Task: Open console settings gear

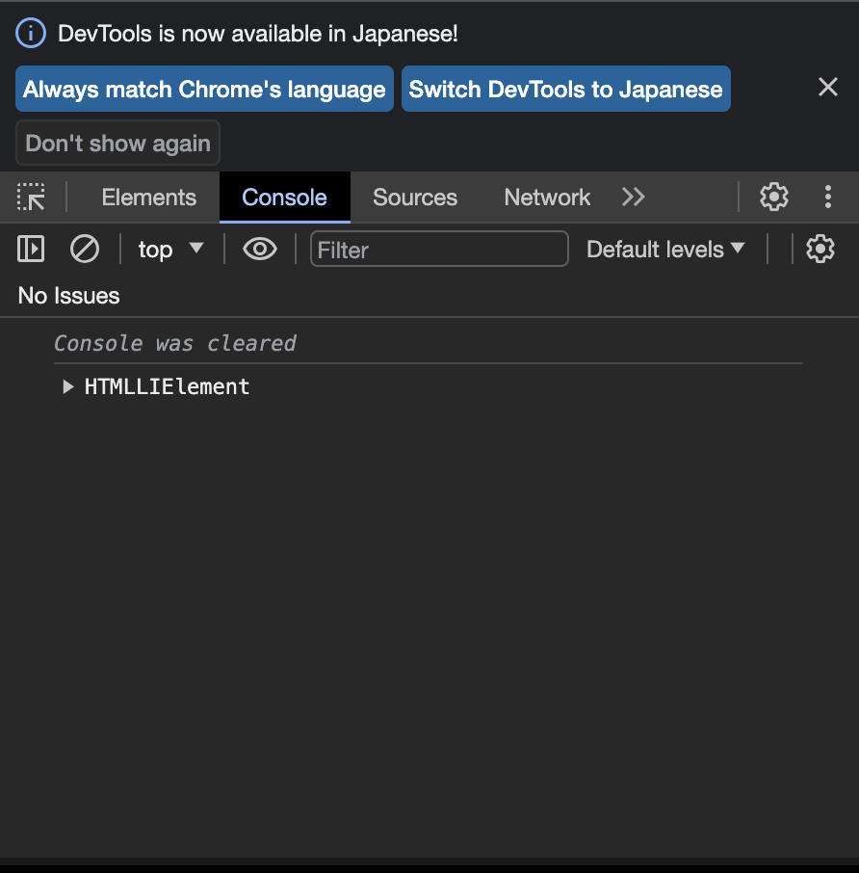Action: 820,249
